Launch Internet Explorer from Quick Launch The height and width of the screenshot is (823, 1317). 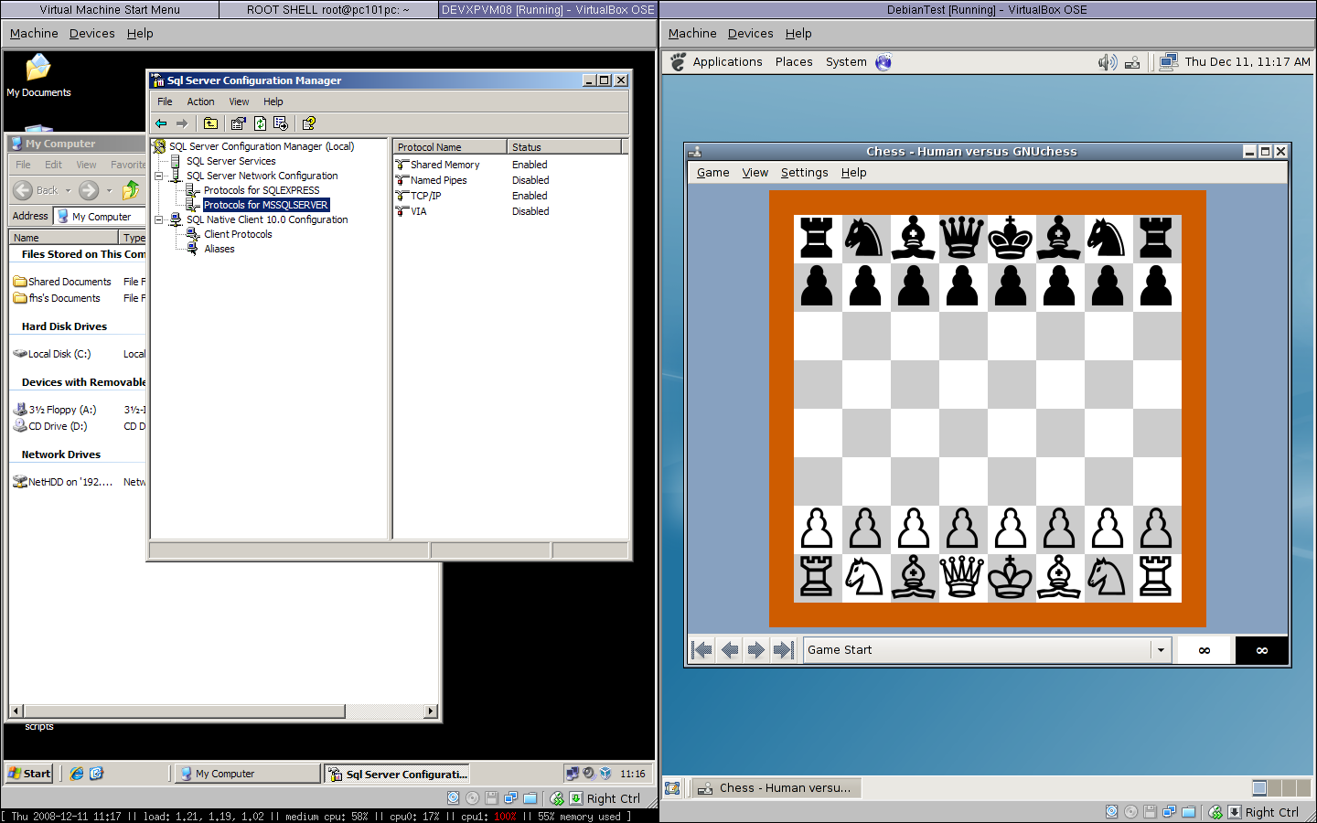coord(77,774)
